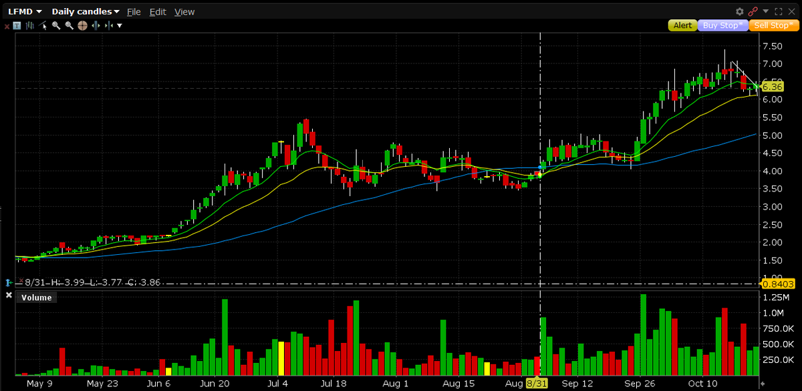
Task: Open the bar chart type icon
Action: (x=30, y=25)
